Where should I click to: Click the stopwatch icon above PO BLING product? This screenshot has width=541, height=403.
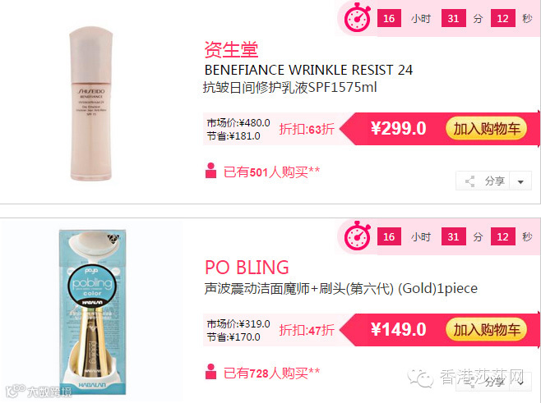tap(357, 236)
